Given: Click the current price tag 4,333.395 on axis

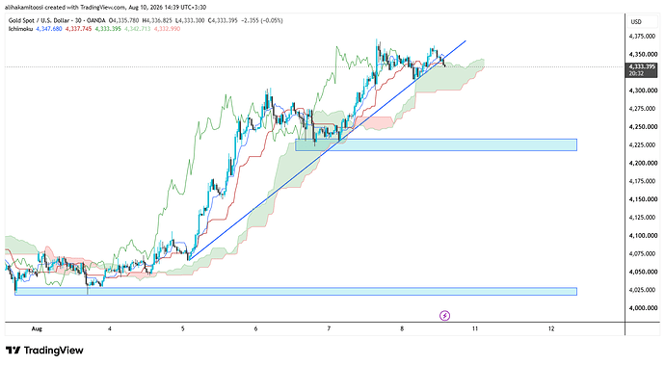Looking at the screenshot, I should coord(642,66).
